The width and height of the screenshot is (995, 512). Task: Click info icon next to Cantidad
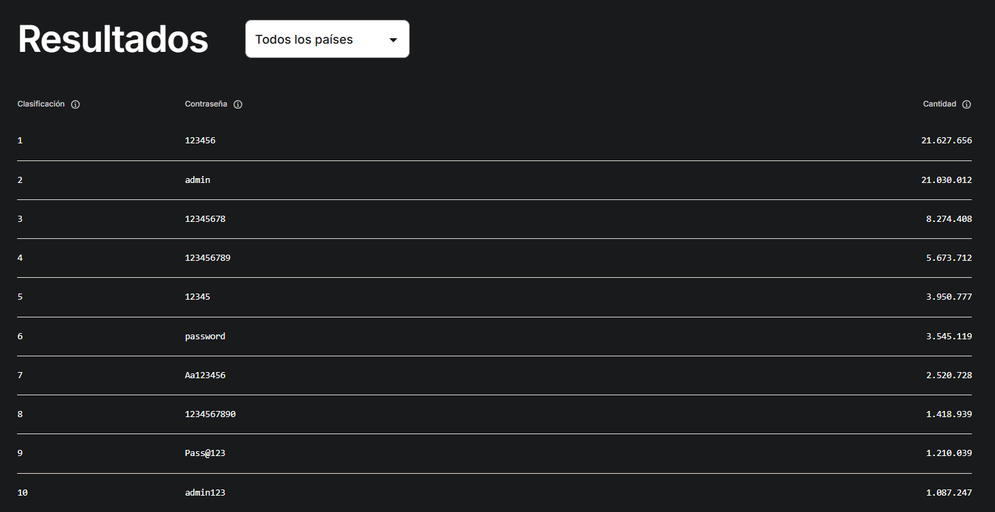pyautogui.click(x=966, y=104)
